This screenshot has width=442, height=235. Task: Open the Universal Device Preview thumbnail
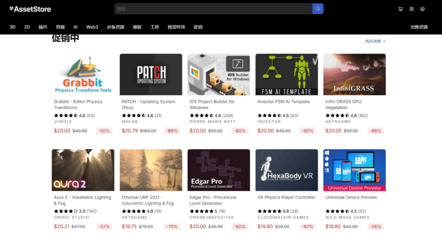point(354,170)
